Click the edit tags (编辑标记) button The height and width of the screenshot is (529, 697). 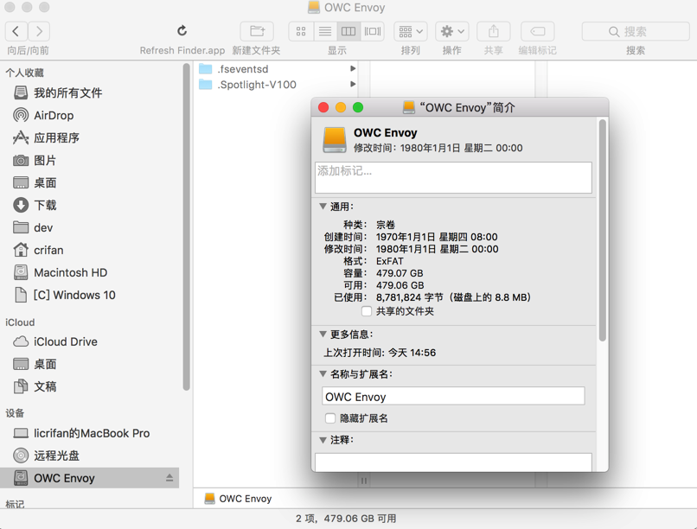click(x=537, y=31)
